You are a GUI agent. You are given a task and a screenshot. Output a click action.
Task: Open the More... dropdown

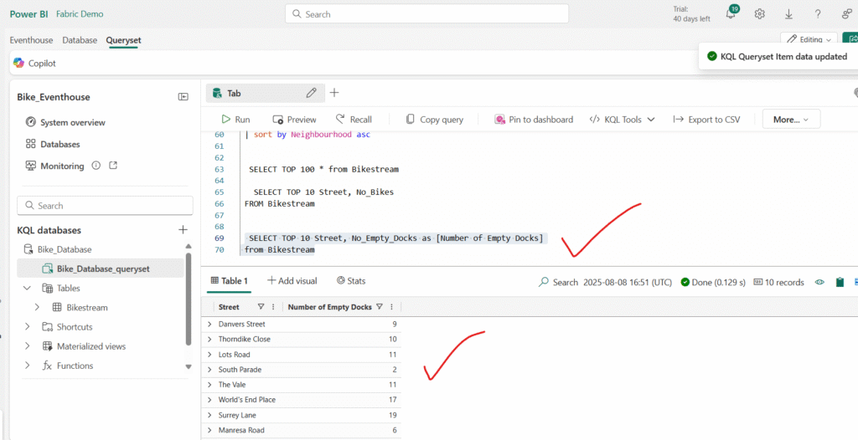pos(791,119)
